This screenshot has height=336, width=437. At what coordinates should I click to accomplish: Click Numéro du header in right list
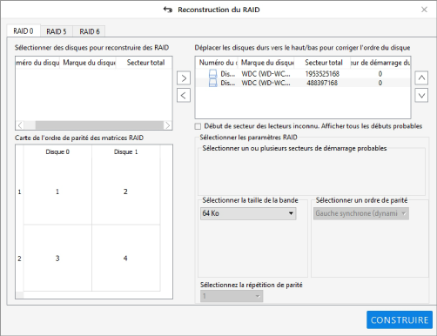click(x=218, y=63)
